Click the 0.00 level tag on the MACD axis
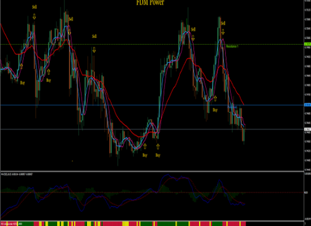The width and height of the screenshot is (311, 226). click(306, 192)
